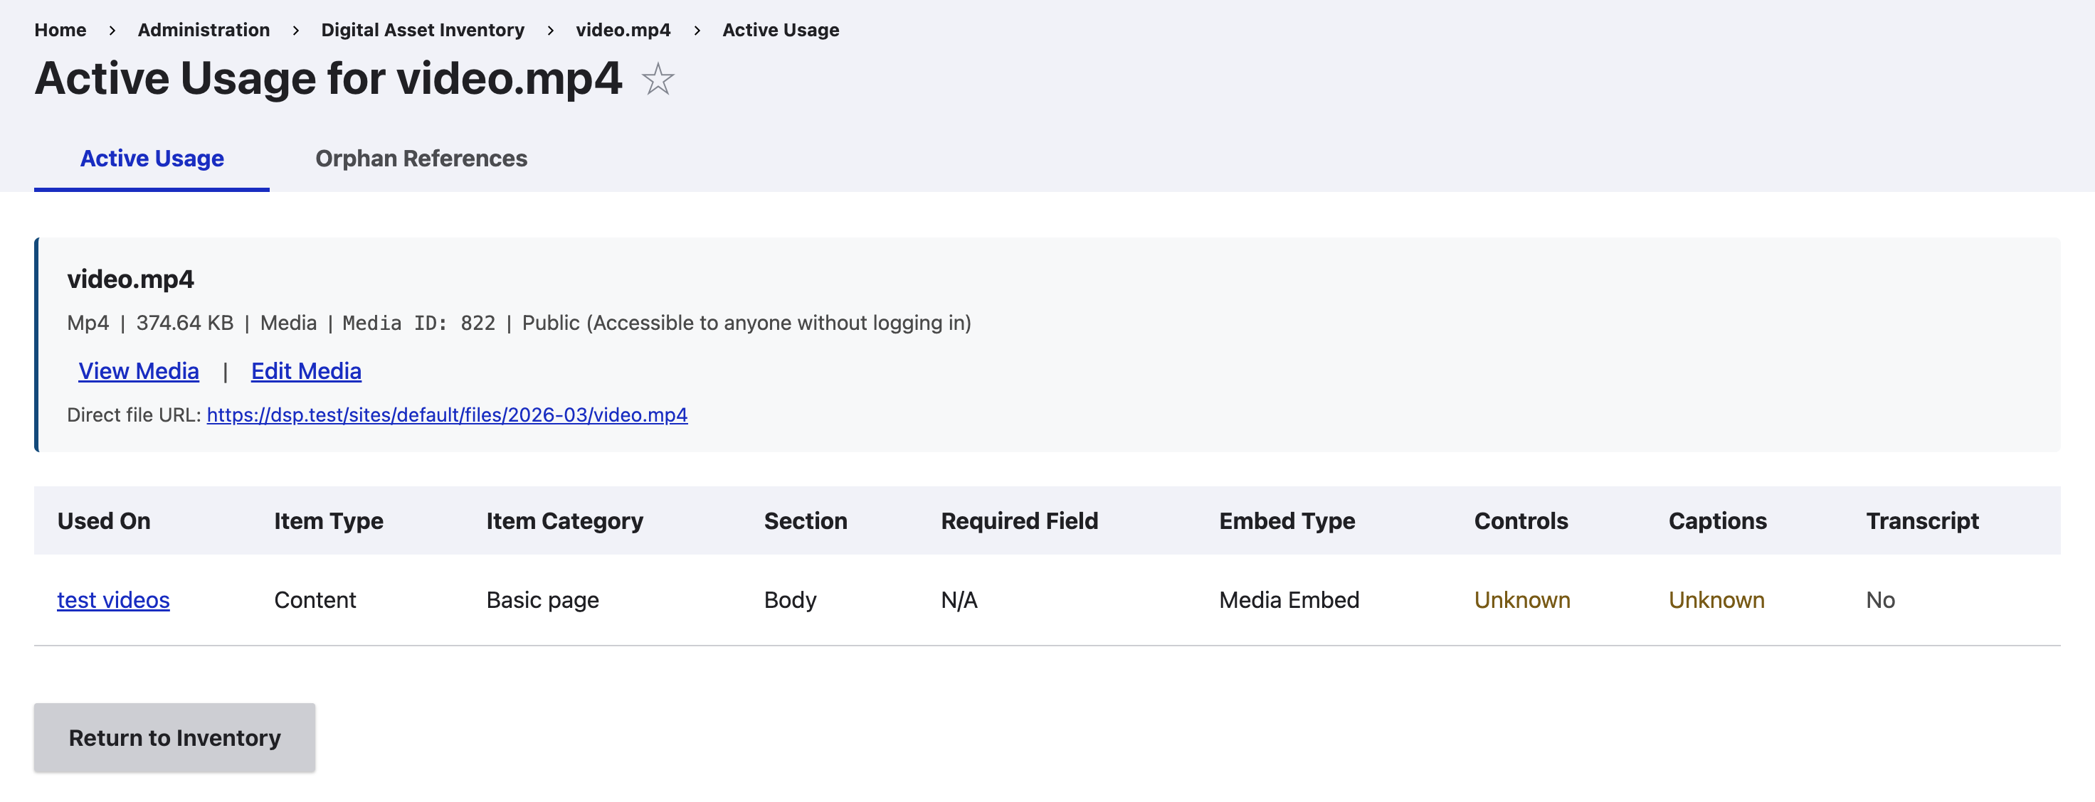Click the Controls column header
Screen dimensions: 2095x802
click(1521, 521)
